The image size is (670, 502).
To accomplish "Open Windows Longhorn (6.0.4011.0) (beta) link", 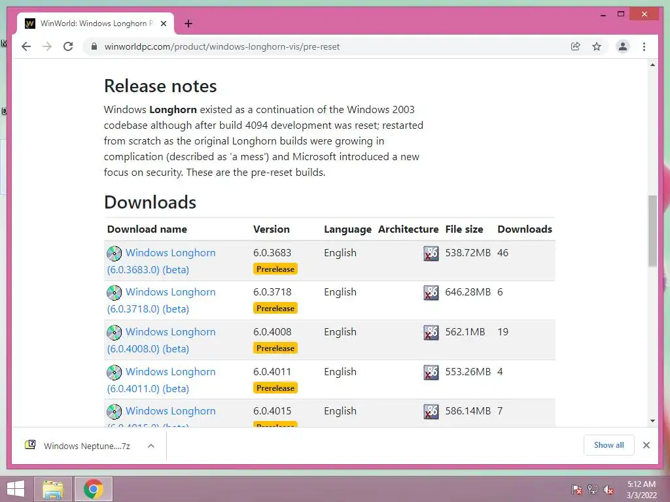I will coord(161,380).
